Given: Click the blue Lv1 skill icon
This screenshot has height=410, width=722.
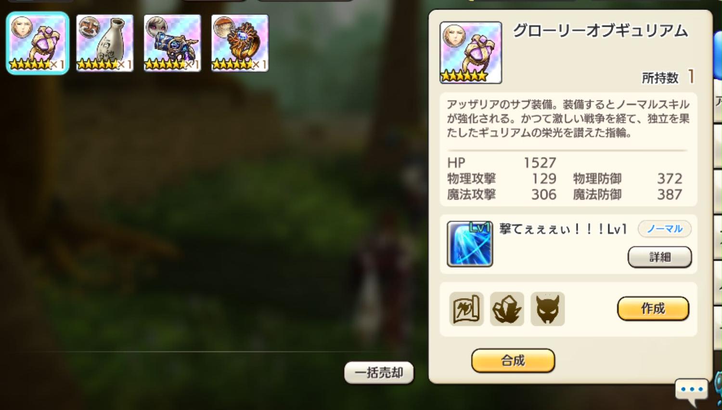Looking at the screenshot, I should coord(470,244).
